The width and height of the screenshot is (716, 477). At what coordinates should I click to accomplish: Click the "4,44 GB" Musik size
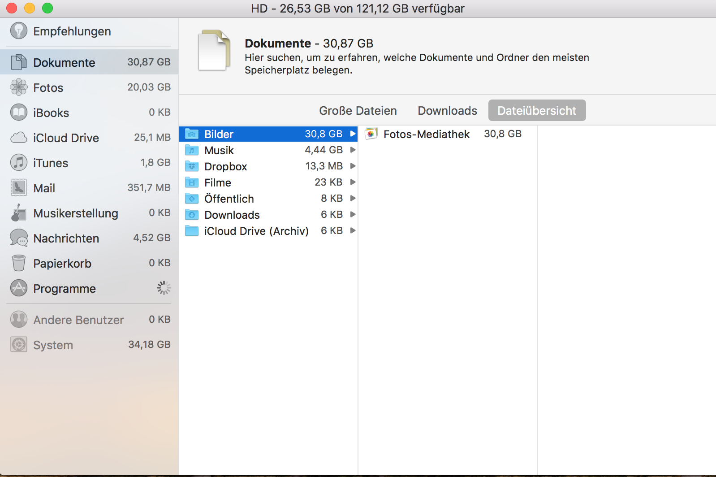[323, 150]
